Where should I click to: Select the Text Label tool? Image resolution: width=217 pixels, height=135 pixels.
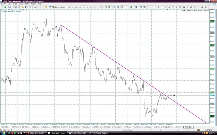tap(180, 7)
